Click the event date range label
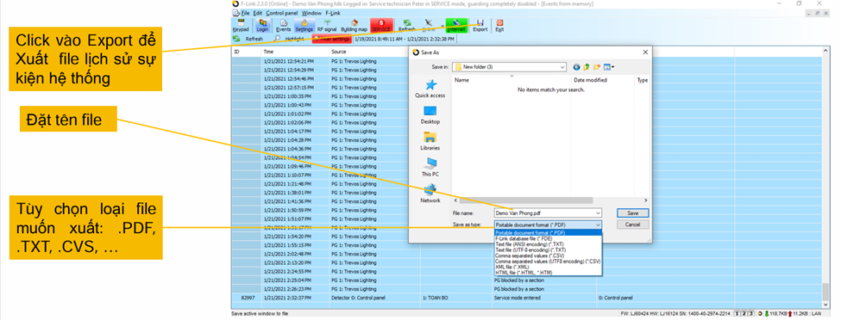Viewport: 841px width, 320px height. (405, 39)
